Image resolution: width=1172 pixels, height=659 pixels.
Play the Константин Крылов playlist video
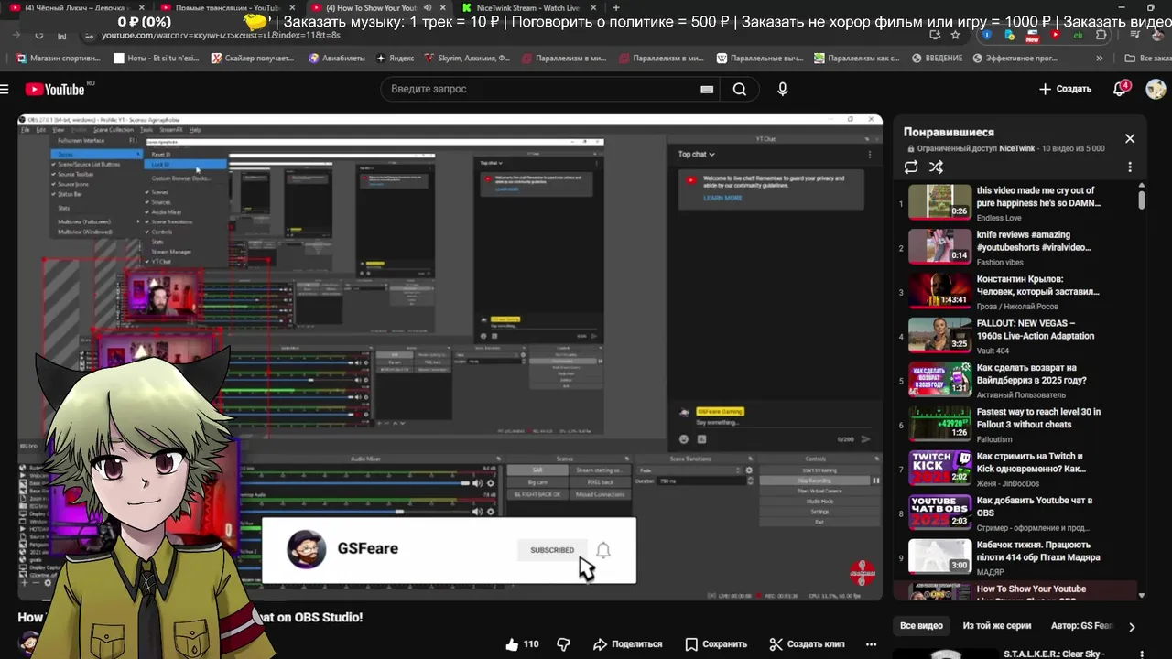tap(1016, 292)
